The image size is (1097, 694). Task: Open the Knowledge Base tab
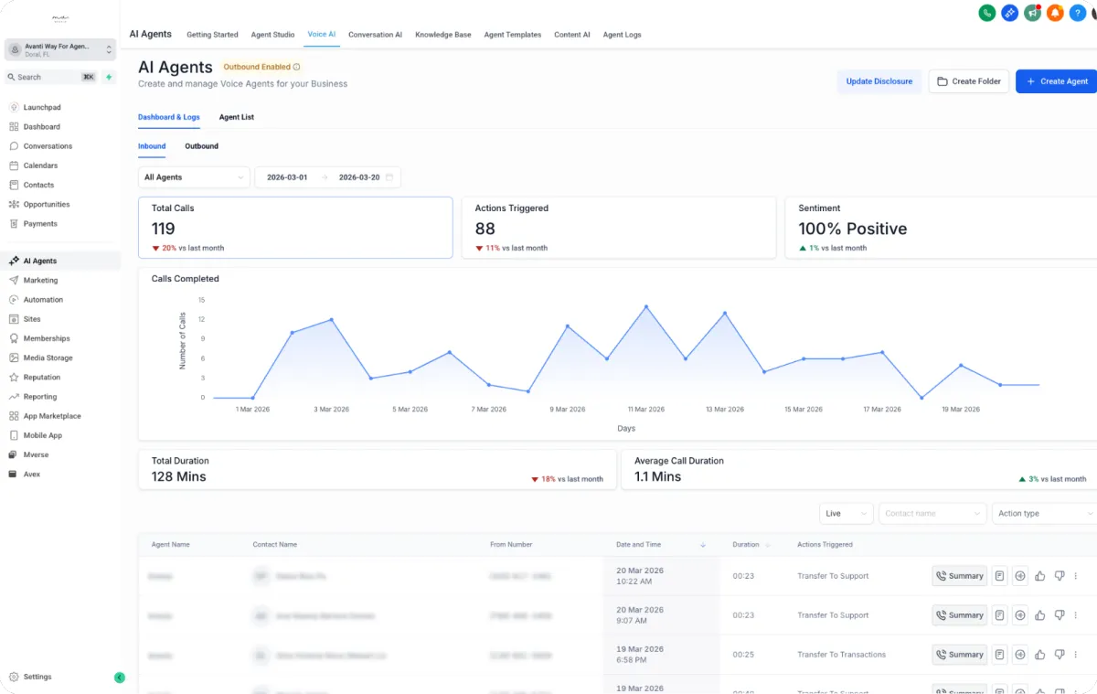tap(443, 35)
